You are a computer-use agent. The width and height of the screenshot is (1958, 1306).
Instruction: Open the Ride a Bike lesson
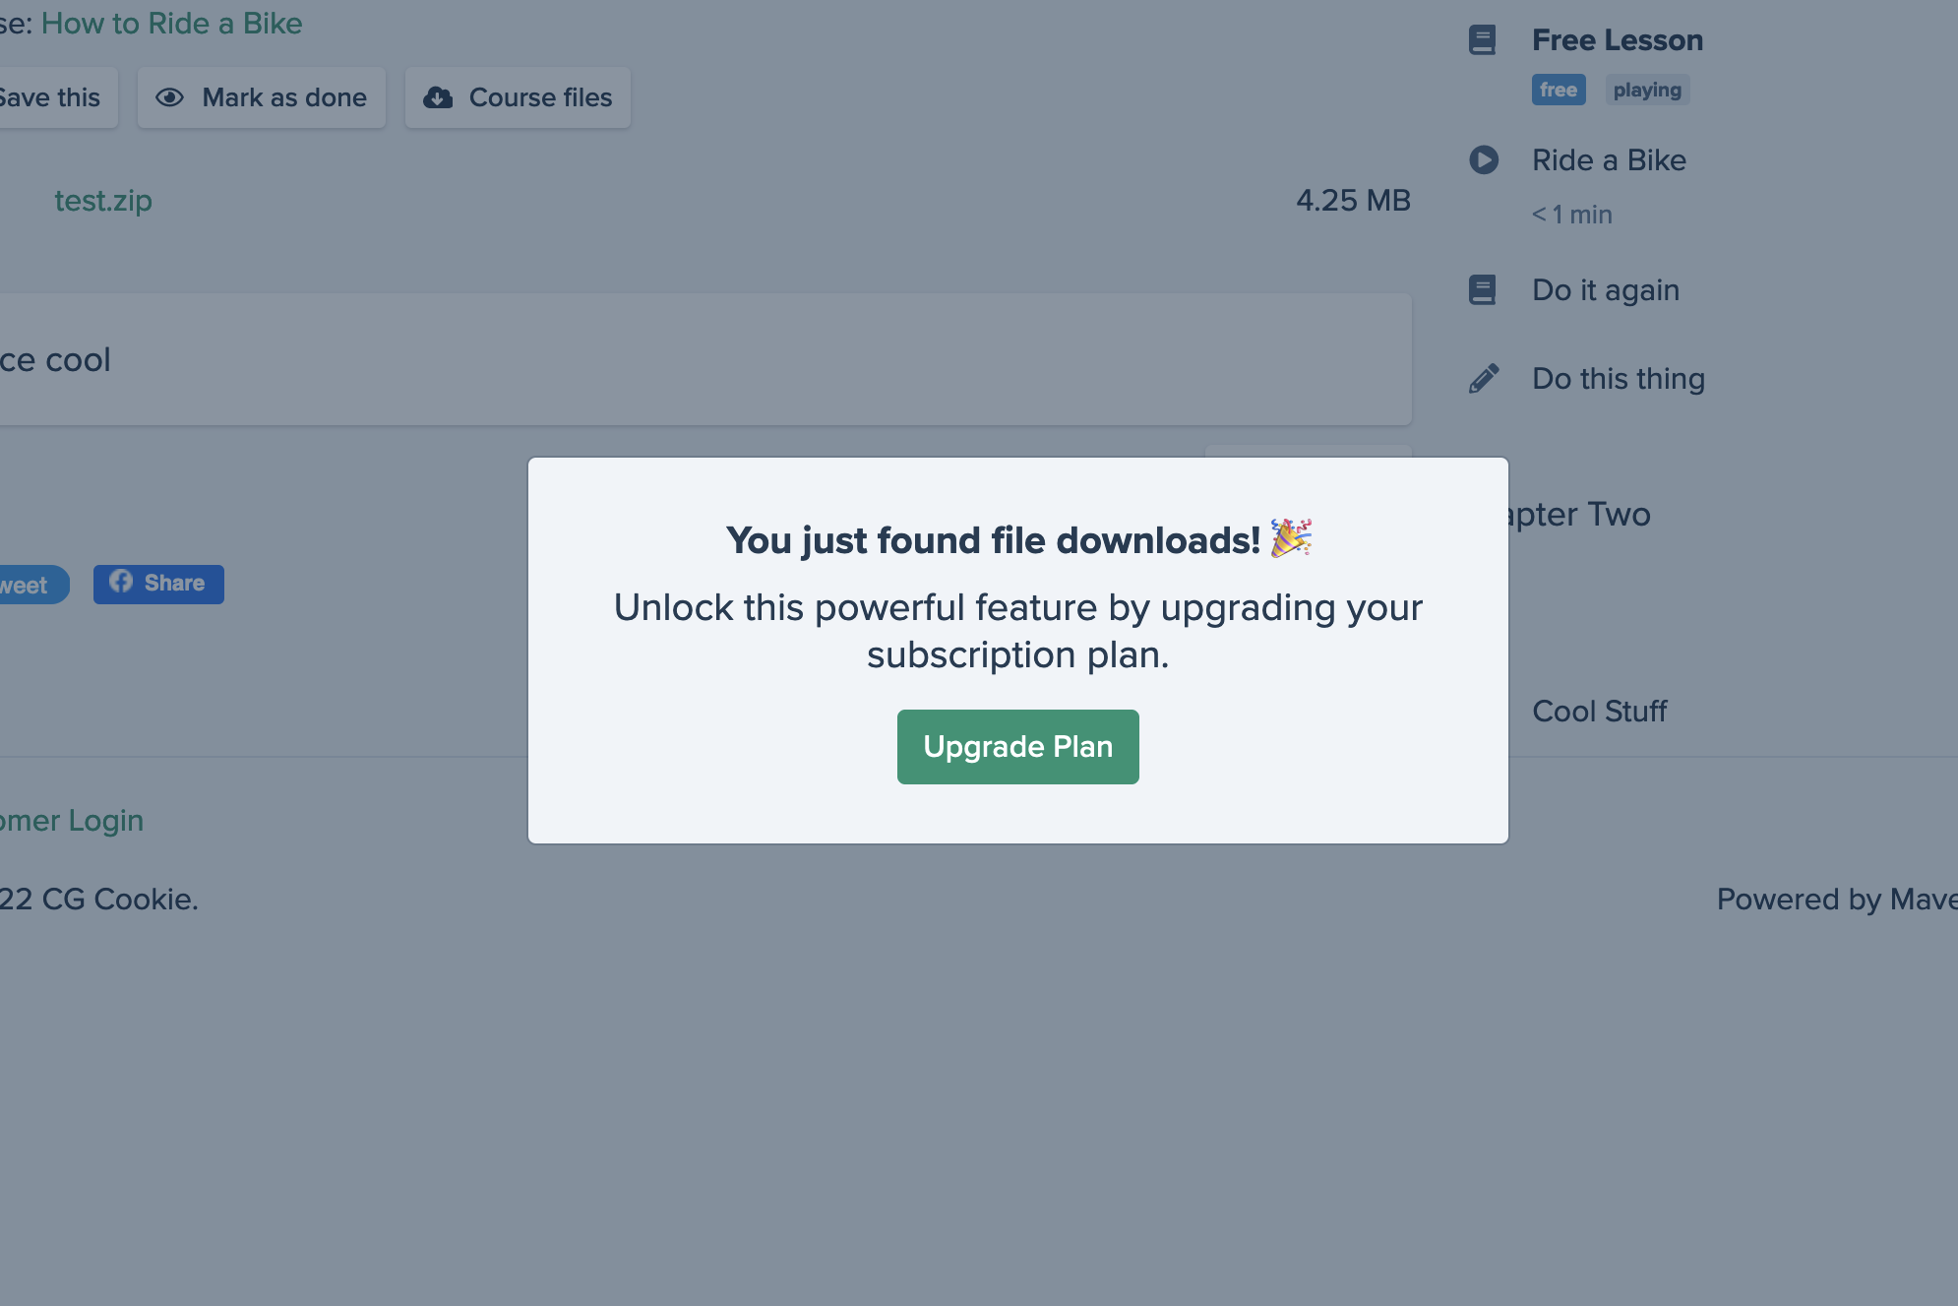1609,160
